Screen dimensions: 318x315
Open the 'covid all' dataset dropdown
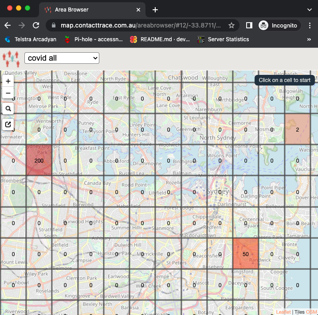coord(62,58)
